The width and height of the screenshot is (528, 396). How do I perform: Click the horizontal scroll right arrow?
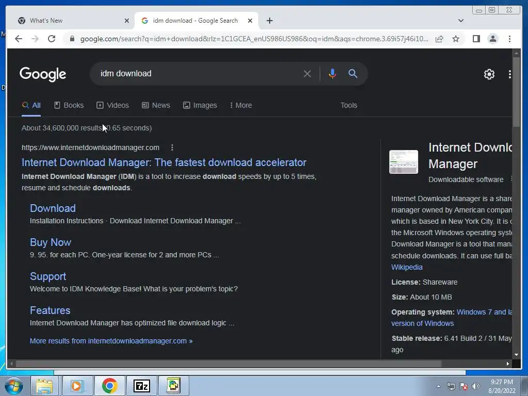coord(508,364)
